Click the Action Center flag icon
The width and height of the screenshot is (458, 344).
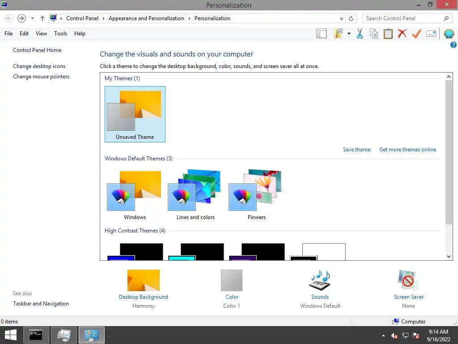click(x=416, y=335)
